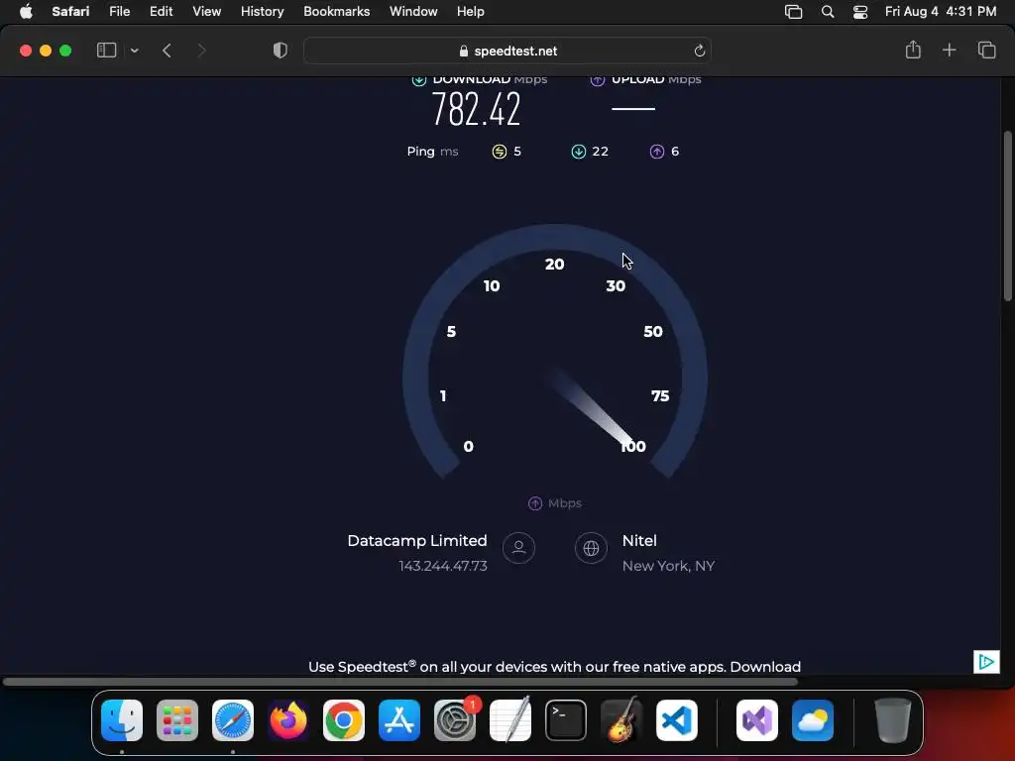Click the New York, NY location
This screenshot has height=761, width=1015.
point(669,566)
